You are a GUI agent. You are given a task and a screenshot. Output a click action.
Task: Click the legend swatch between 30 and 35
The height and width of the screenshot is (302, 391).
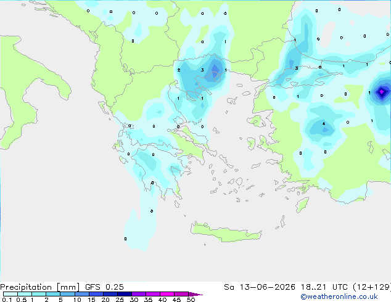tap(139, 294)
